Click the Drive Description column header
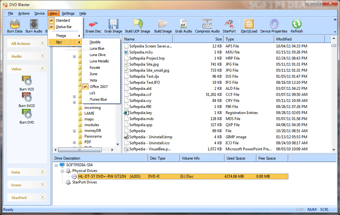340x215 pixels. point(100,158)
